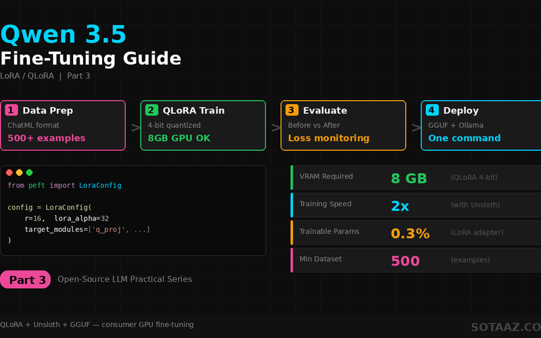The image size is (541, 338).
Task: Click the orange step 3 number badge
Action: click(x=292, y=110)
